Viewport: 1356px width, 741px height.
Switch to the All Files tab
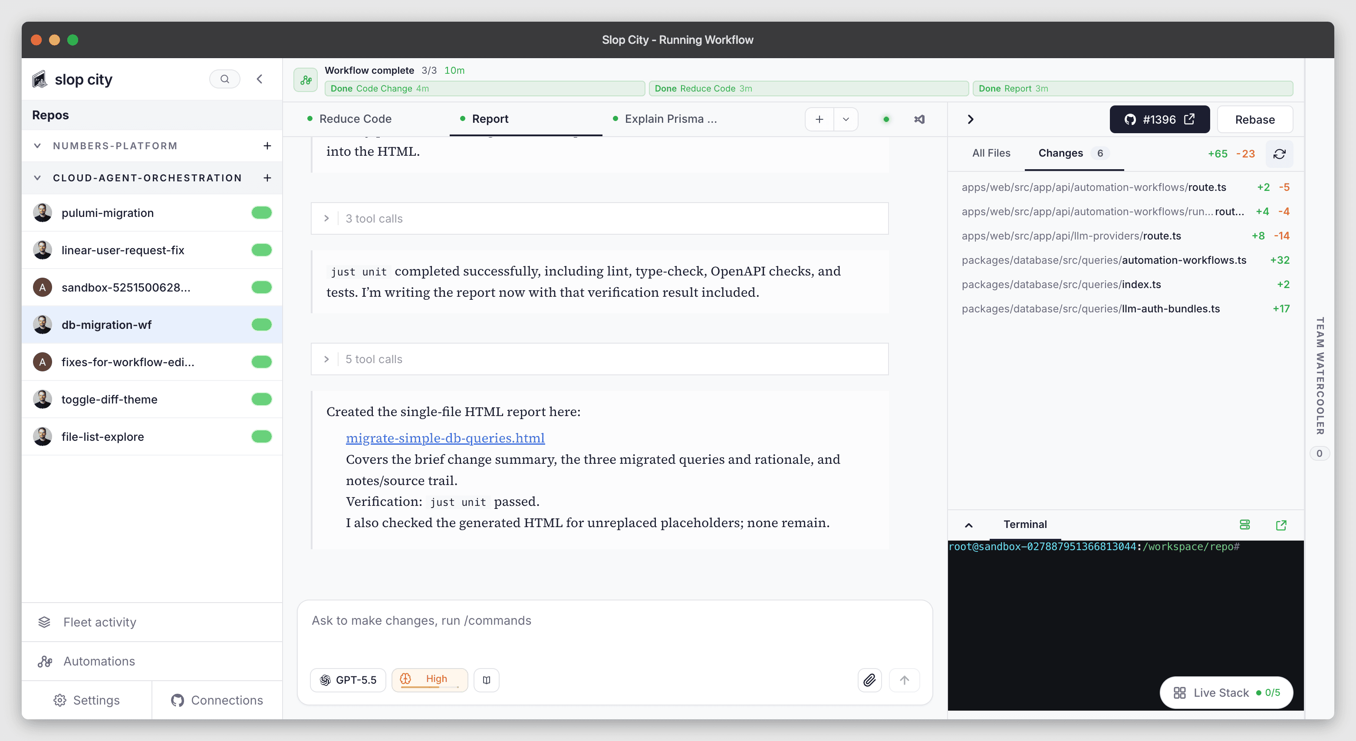point(991,153)
